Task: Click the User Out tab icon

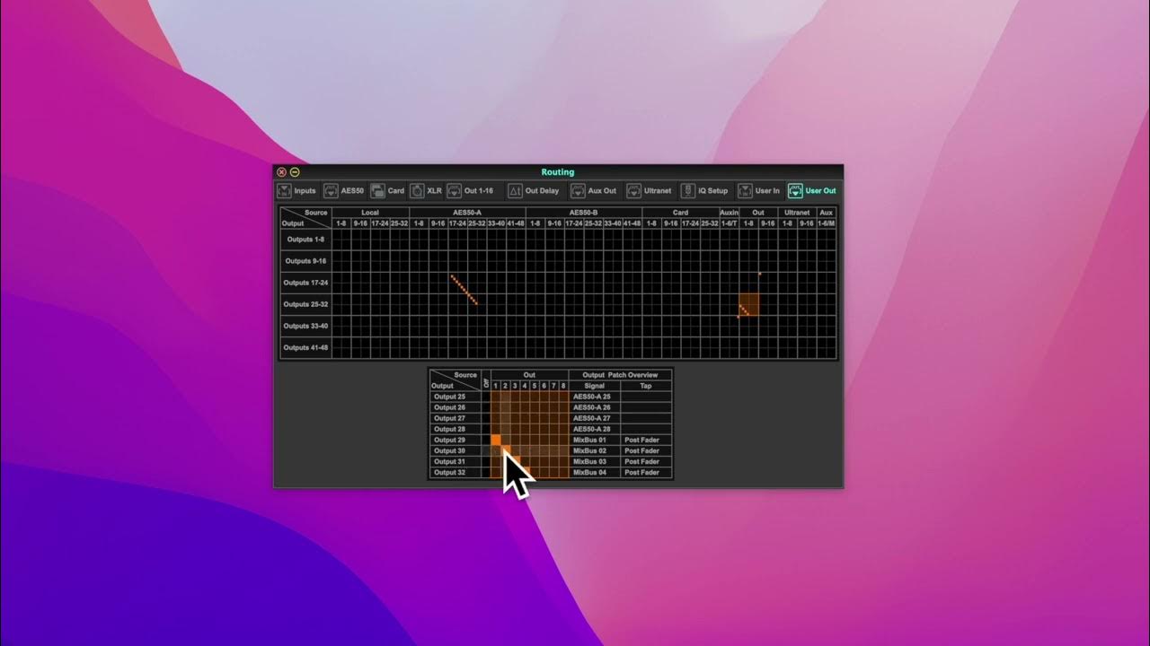Action: tap(795, 191)
